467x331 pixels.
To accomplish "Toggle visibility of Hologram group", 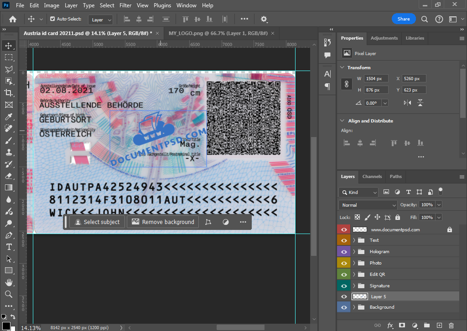I will click(344, 252).
